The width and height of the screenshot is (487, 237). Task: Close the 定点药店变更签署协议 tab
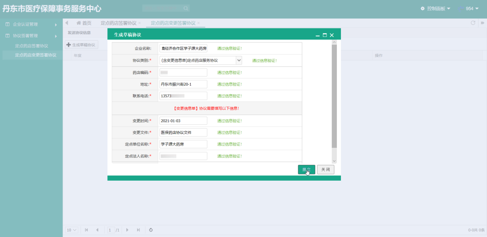(x=198, y=23)
